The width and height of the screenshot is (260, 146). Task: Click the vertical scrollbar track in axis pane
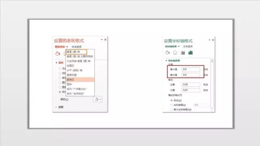(x=212, y=85)
